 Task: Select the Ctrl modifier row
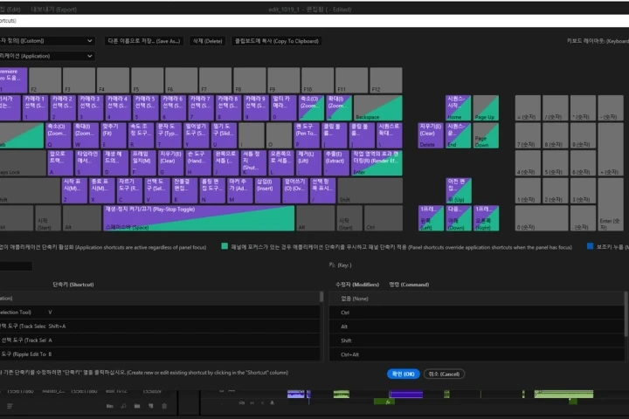(477, 313)
